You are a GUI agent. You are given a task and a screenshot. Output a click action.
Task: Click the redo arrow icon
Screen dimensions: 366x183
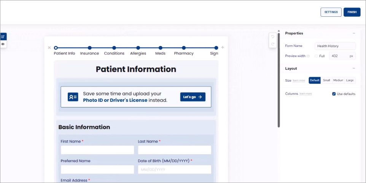tap(272, 44)
